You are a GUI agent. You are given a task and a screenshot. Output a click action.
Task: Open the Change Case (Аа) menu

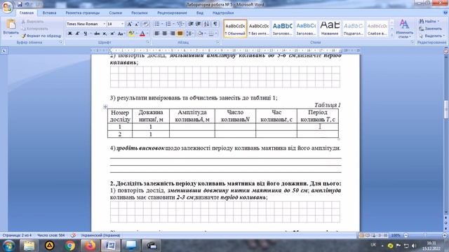(x=121, y=34)
